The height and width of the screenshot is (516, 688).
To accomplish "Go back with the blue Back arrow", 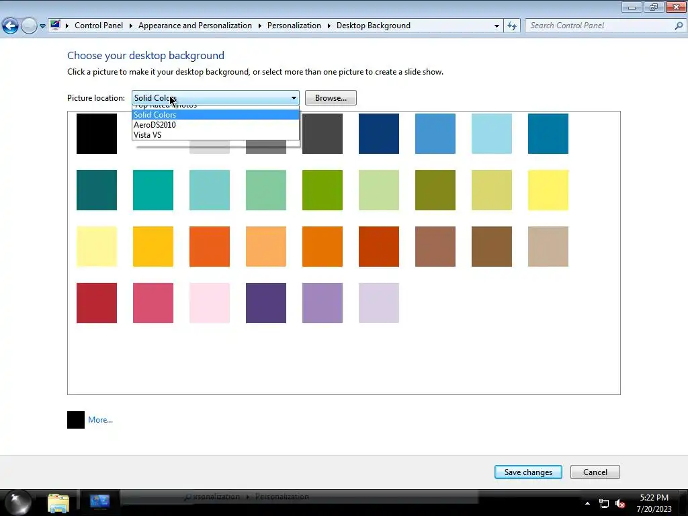I will click(x=10, y=26).
